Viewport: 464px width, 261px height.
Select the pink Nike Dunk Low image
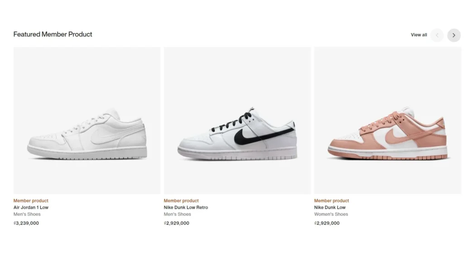point(388,121)
